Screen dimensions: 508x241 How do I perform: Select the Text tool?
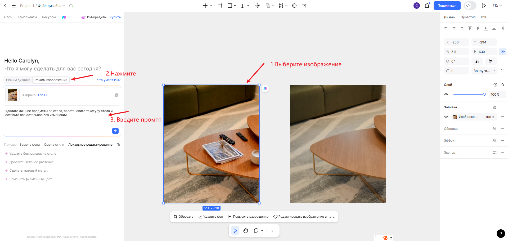242,6
